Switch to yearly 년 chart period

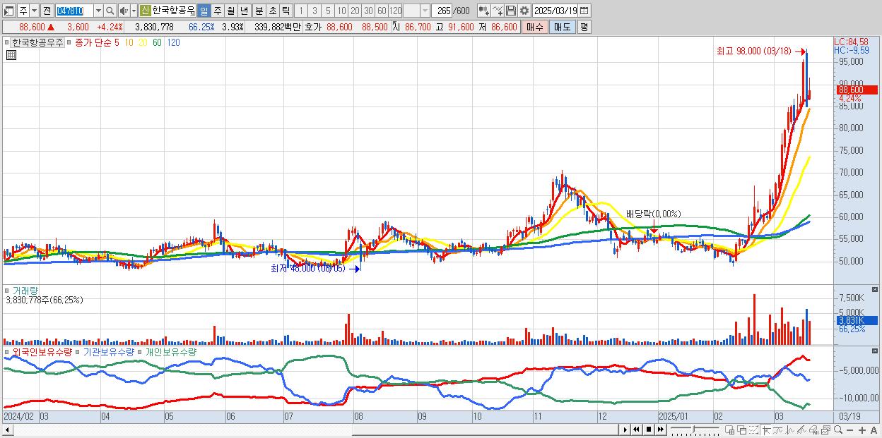pos(244,11)
